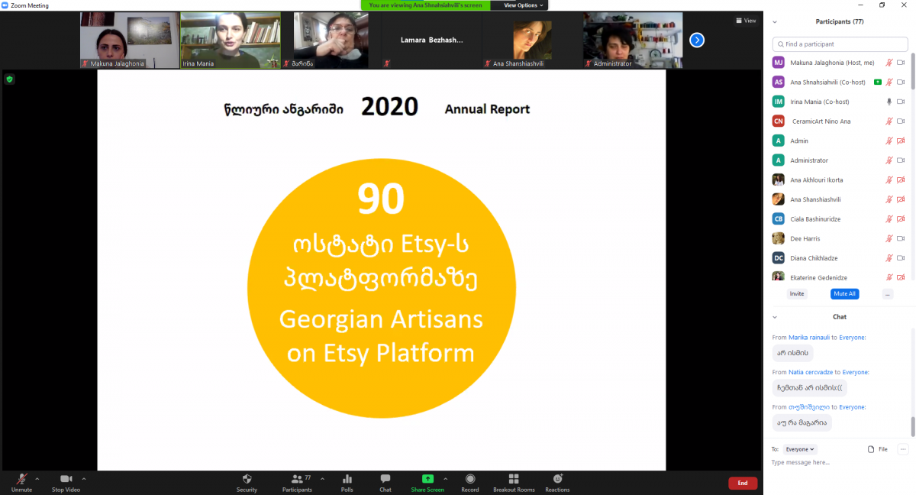This screenshot has width=916, height=495.
Task: Click the red End meeting button
Action: [x=742, y=483]
